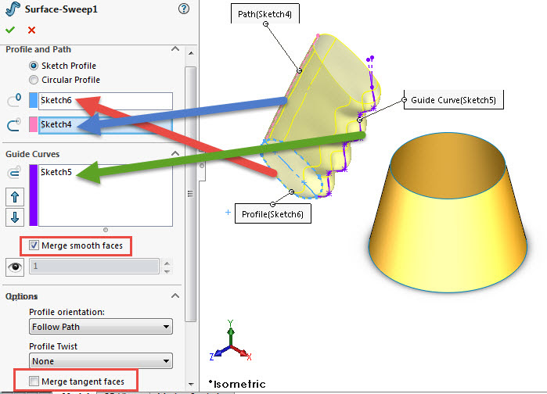The height and width of the screenshot is (394, 547).
Task: Click the purple guide curve color swatch
Action: coord(33,195)
